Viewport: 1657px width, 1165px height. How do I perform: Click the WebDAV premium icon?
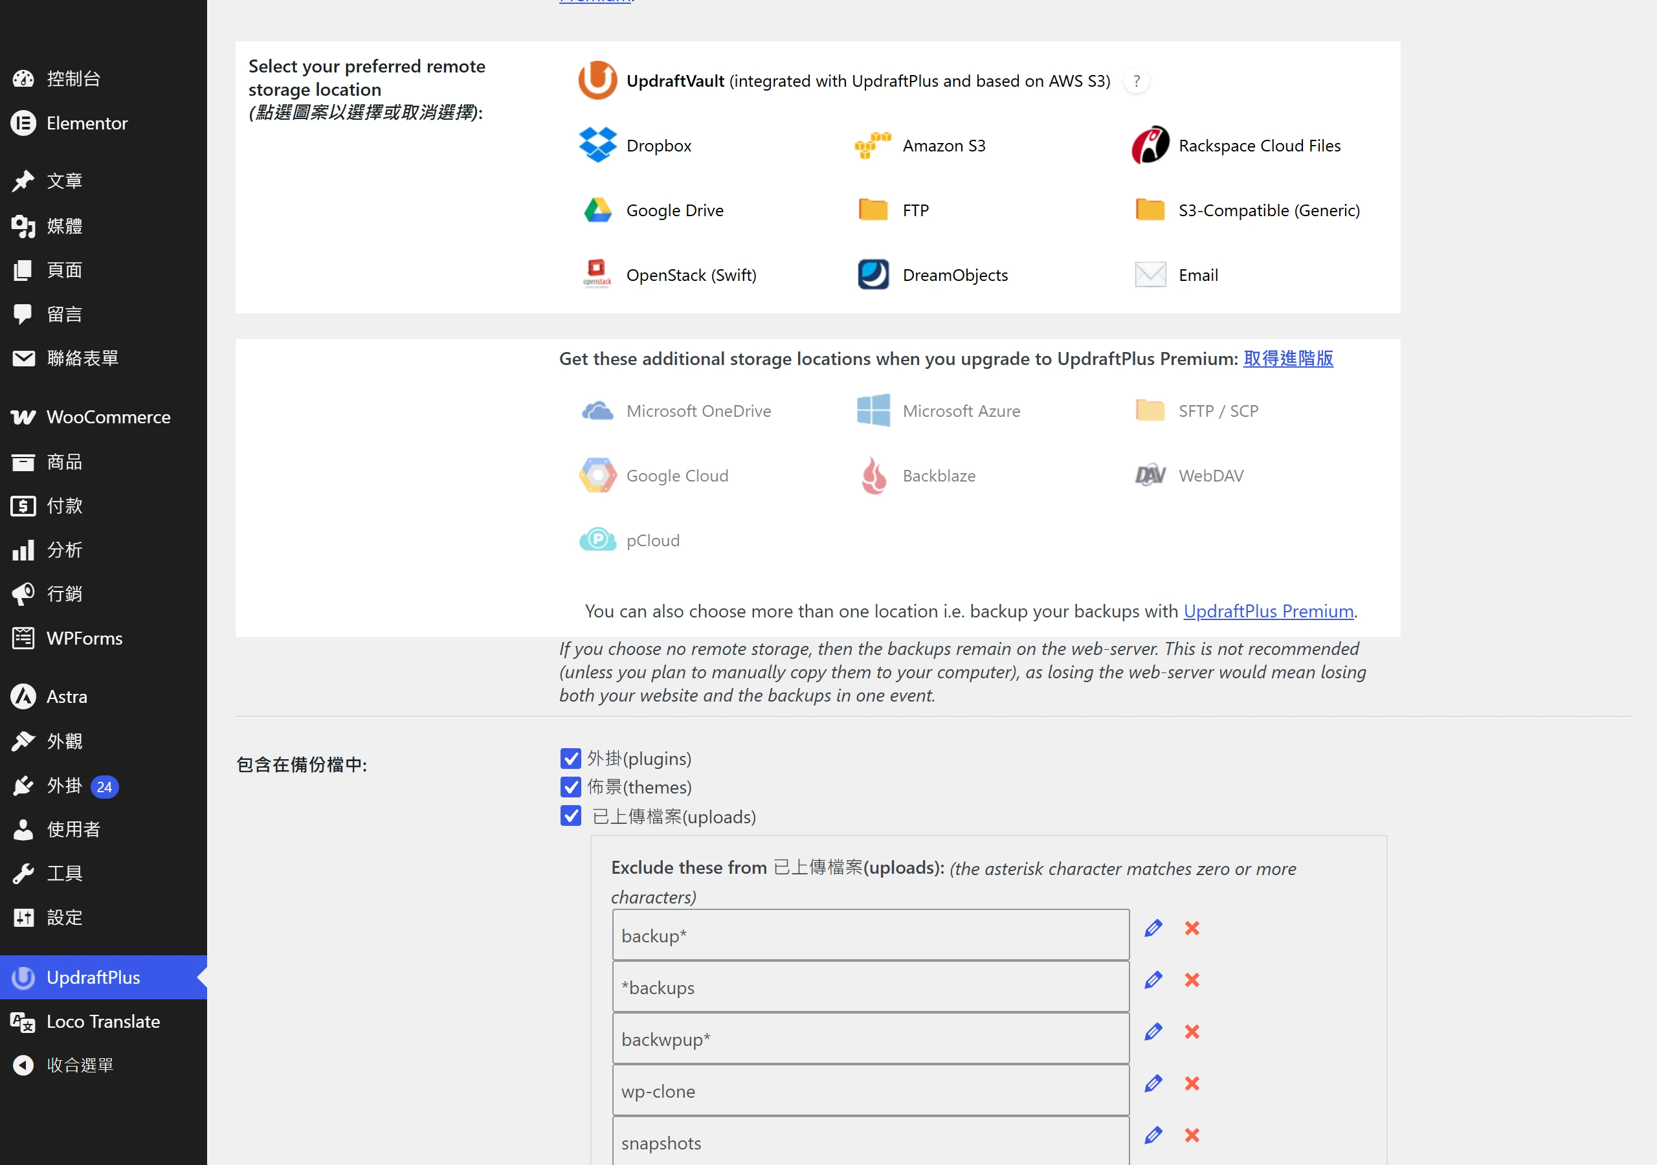(x=1150, y=476)
